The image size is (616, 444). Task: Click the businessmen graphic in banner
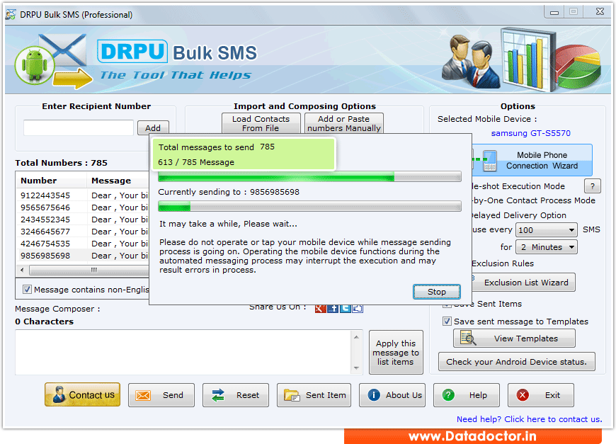(470, 62)
